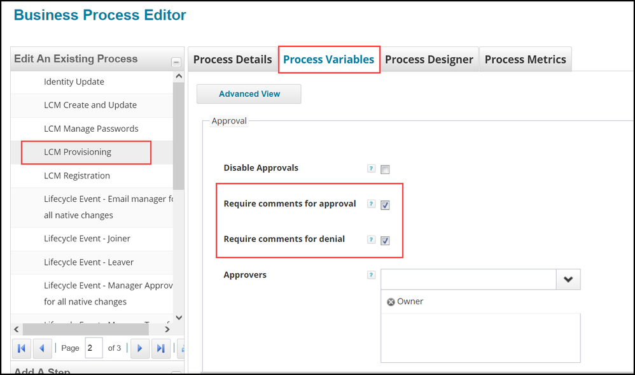
Task: Open help icon for Require comments for approval
Action: (x=371, y=204)
